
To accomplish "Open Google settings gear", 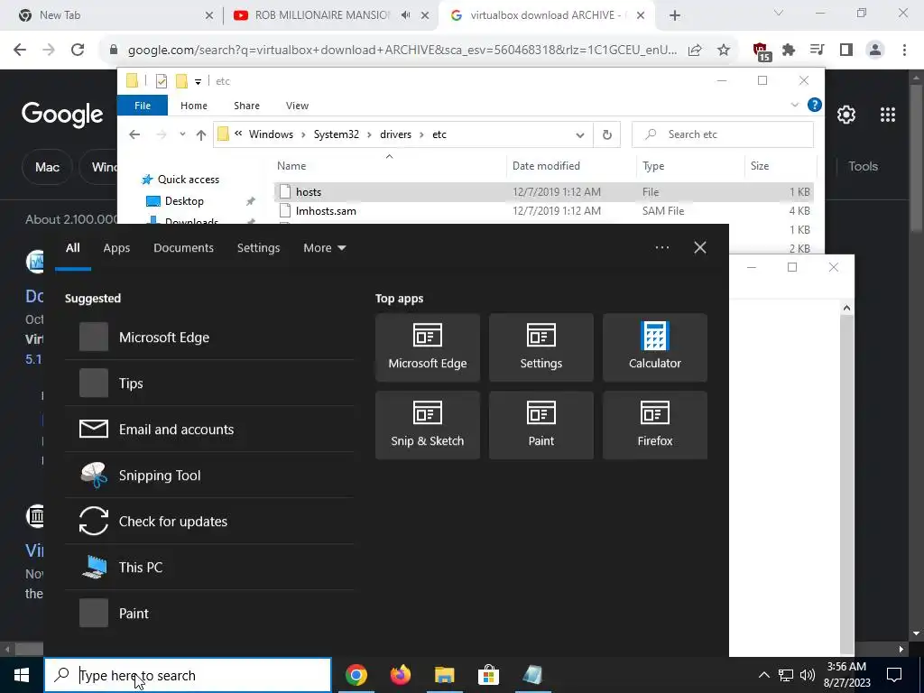I will [x=846, y=115].
